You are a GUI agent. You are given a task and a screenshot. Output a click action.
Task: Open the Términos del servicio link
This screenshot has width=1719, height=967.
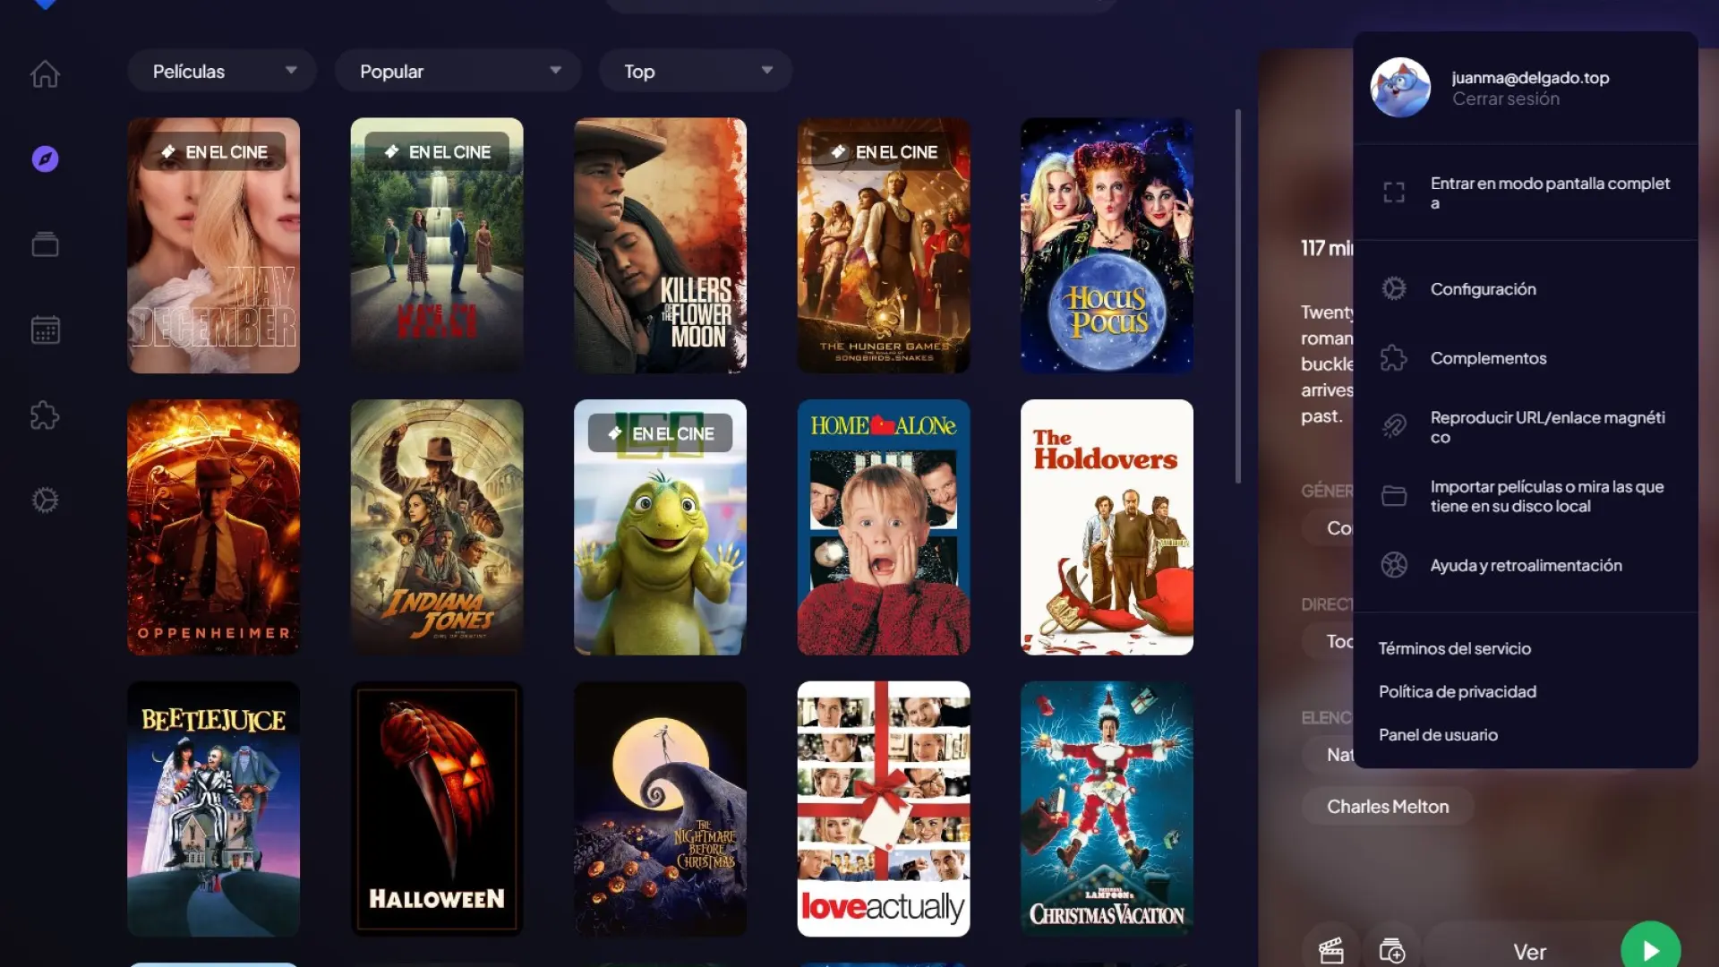[x=1454, y=648]
